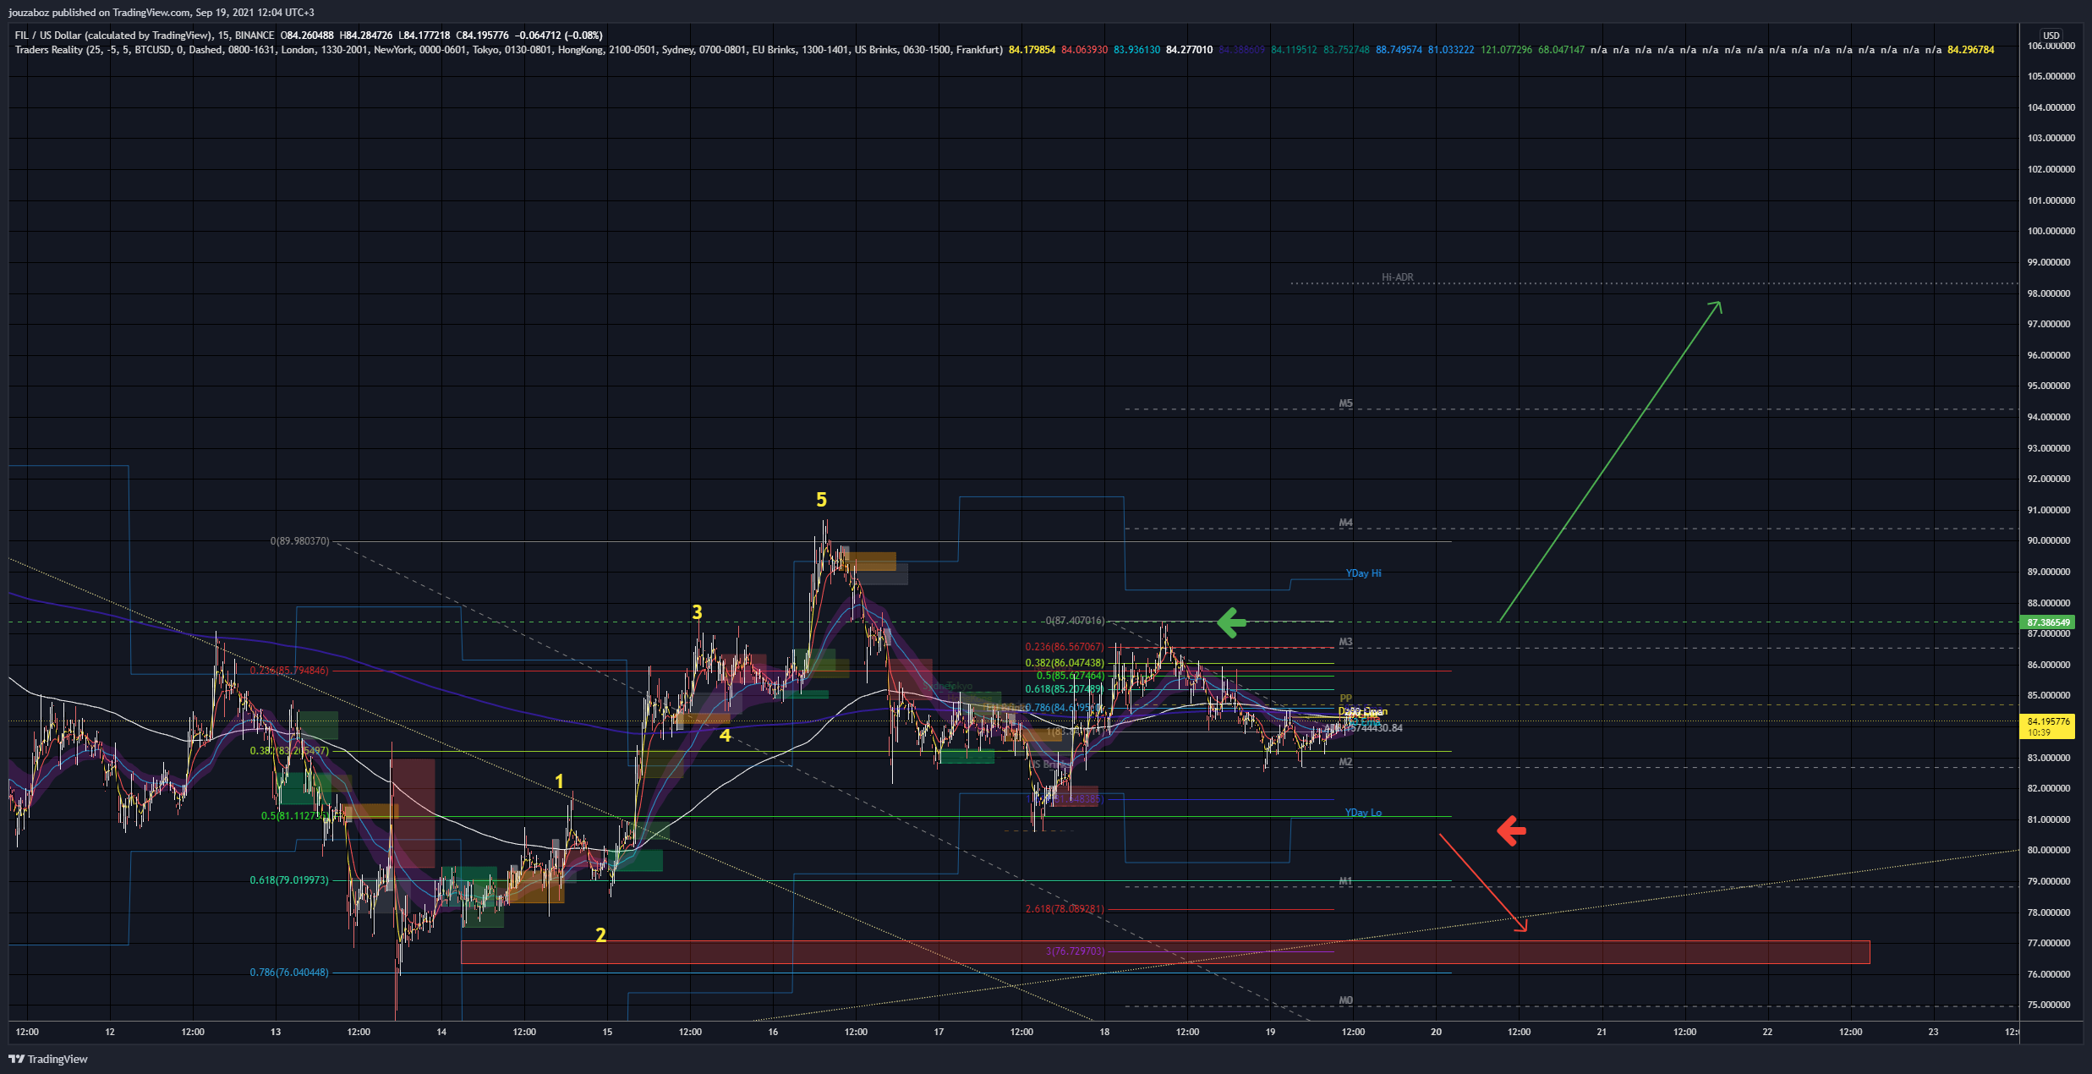This screenshot has height=1074, width=2092.
Task: Select the M2 pivot label
Action: 1345,762
